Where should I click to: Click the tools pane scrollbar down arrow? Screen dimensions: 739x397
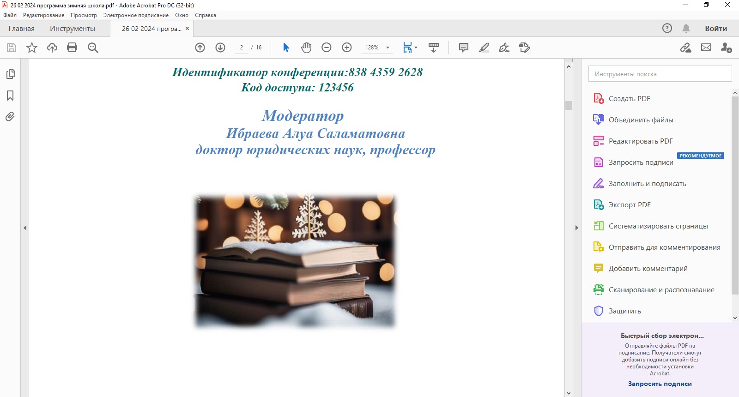tap(735, 318)
